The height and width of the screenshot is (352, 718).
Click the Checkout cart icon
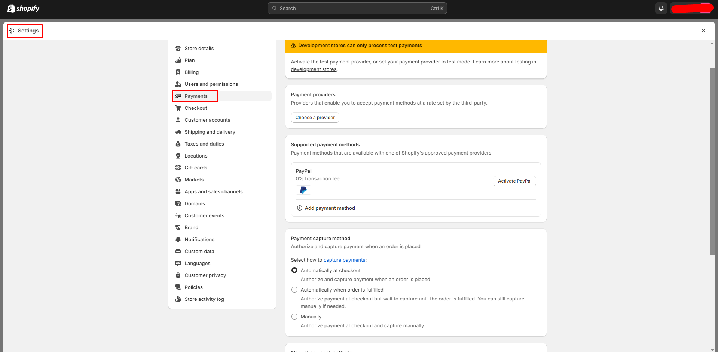[178, 108]
